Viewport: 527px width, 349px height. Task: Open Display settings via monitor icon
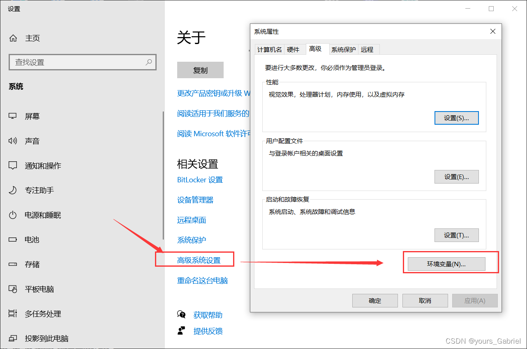tap(13, 116)
